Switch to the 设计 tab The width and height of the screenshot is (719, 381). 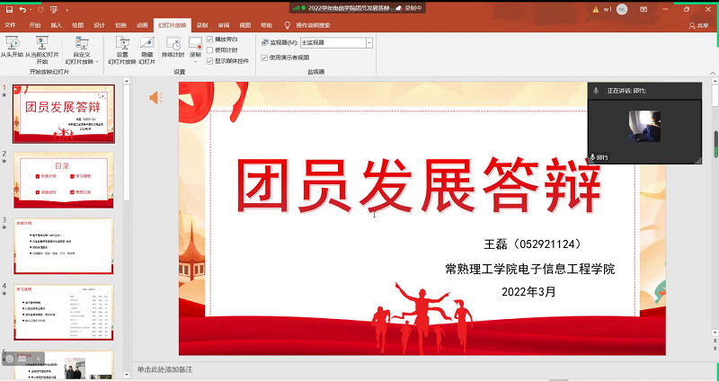(99, 25)
